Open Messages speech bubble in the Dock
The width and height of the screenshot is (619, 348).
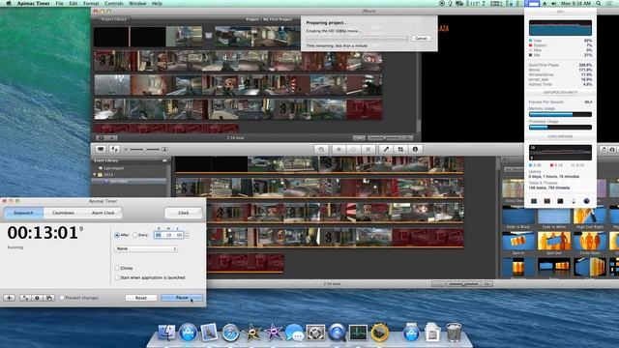294,333
